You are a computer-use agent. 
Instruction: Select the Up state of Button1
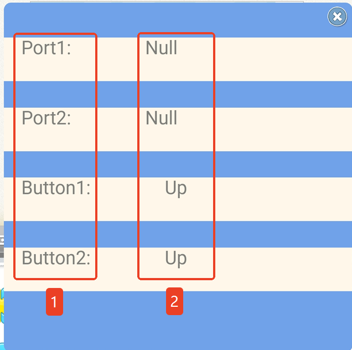click(176, 189)
